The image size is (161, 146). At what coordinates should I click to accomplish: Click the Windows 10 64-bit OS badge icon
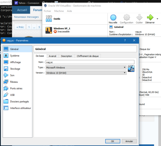(x=131, y=68)
